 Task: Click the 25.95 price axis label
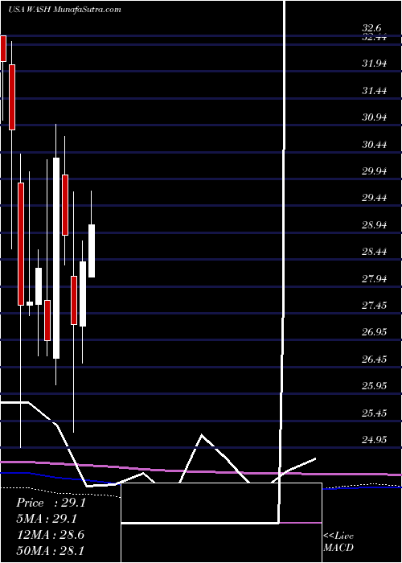tap(375, 385)
